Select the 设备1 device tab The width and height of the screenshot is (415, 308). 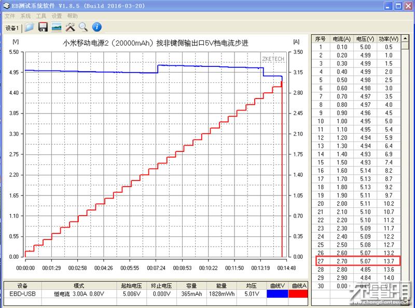point(12,28)
